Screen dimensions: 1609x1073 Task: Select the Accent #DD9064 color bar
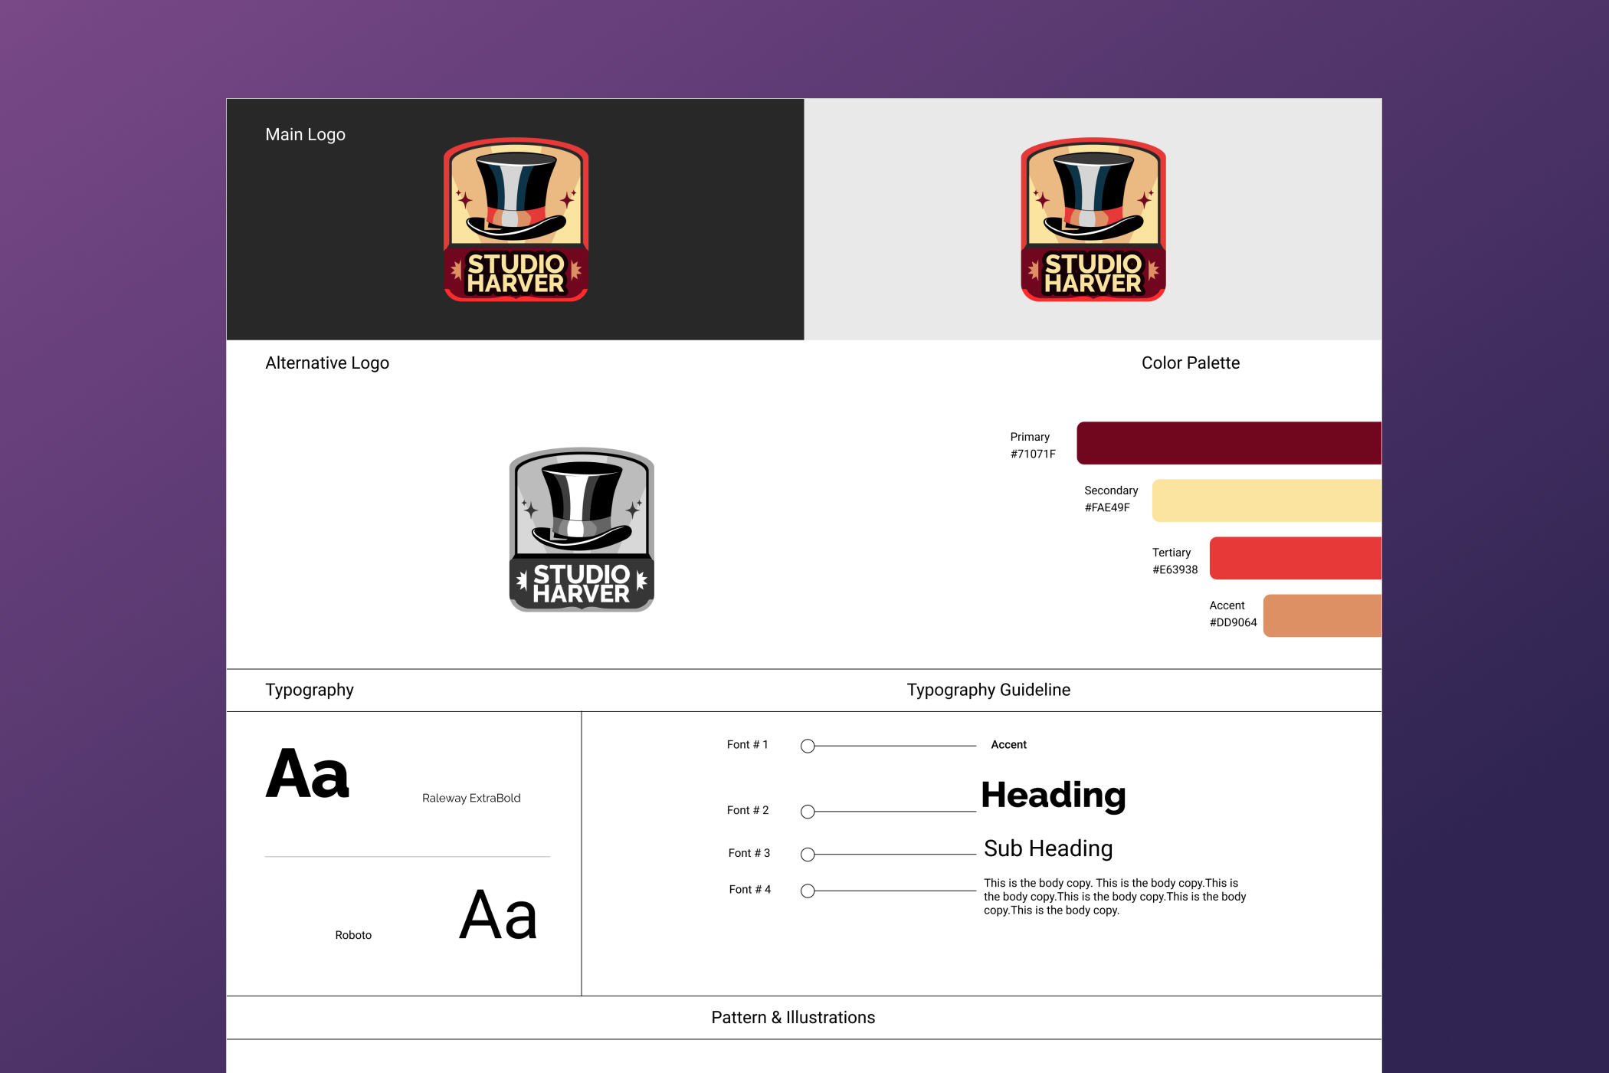pos(1322,615)
